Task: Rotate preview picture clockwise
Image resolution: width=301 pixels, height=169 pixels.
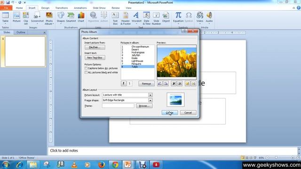Action: (x=166, y=84)
